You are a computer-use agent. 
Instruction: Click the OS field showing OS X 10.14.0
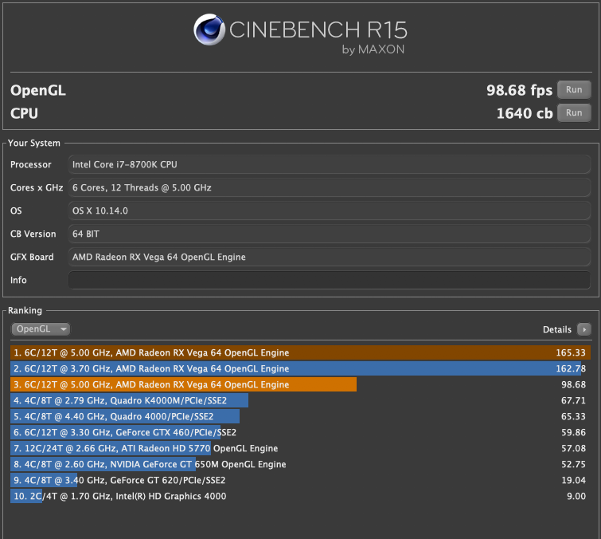coord(330,210)
